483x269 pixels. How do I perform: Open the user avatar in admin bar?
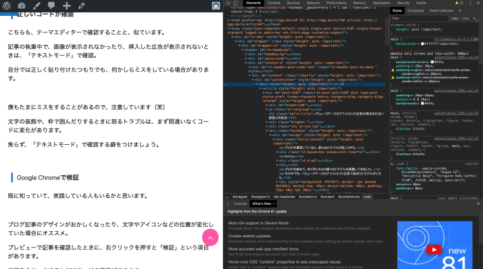[216, 6]
